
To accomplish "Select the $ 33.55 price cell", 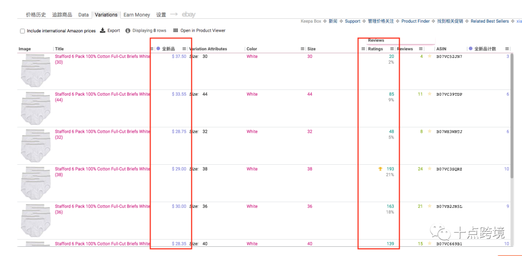I will 179,94.
